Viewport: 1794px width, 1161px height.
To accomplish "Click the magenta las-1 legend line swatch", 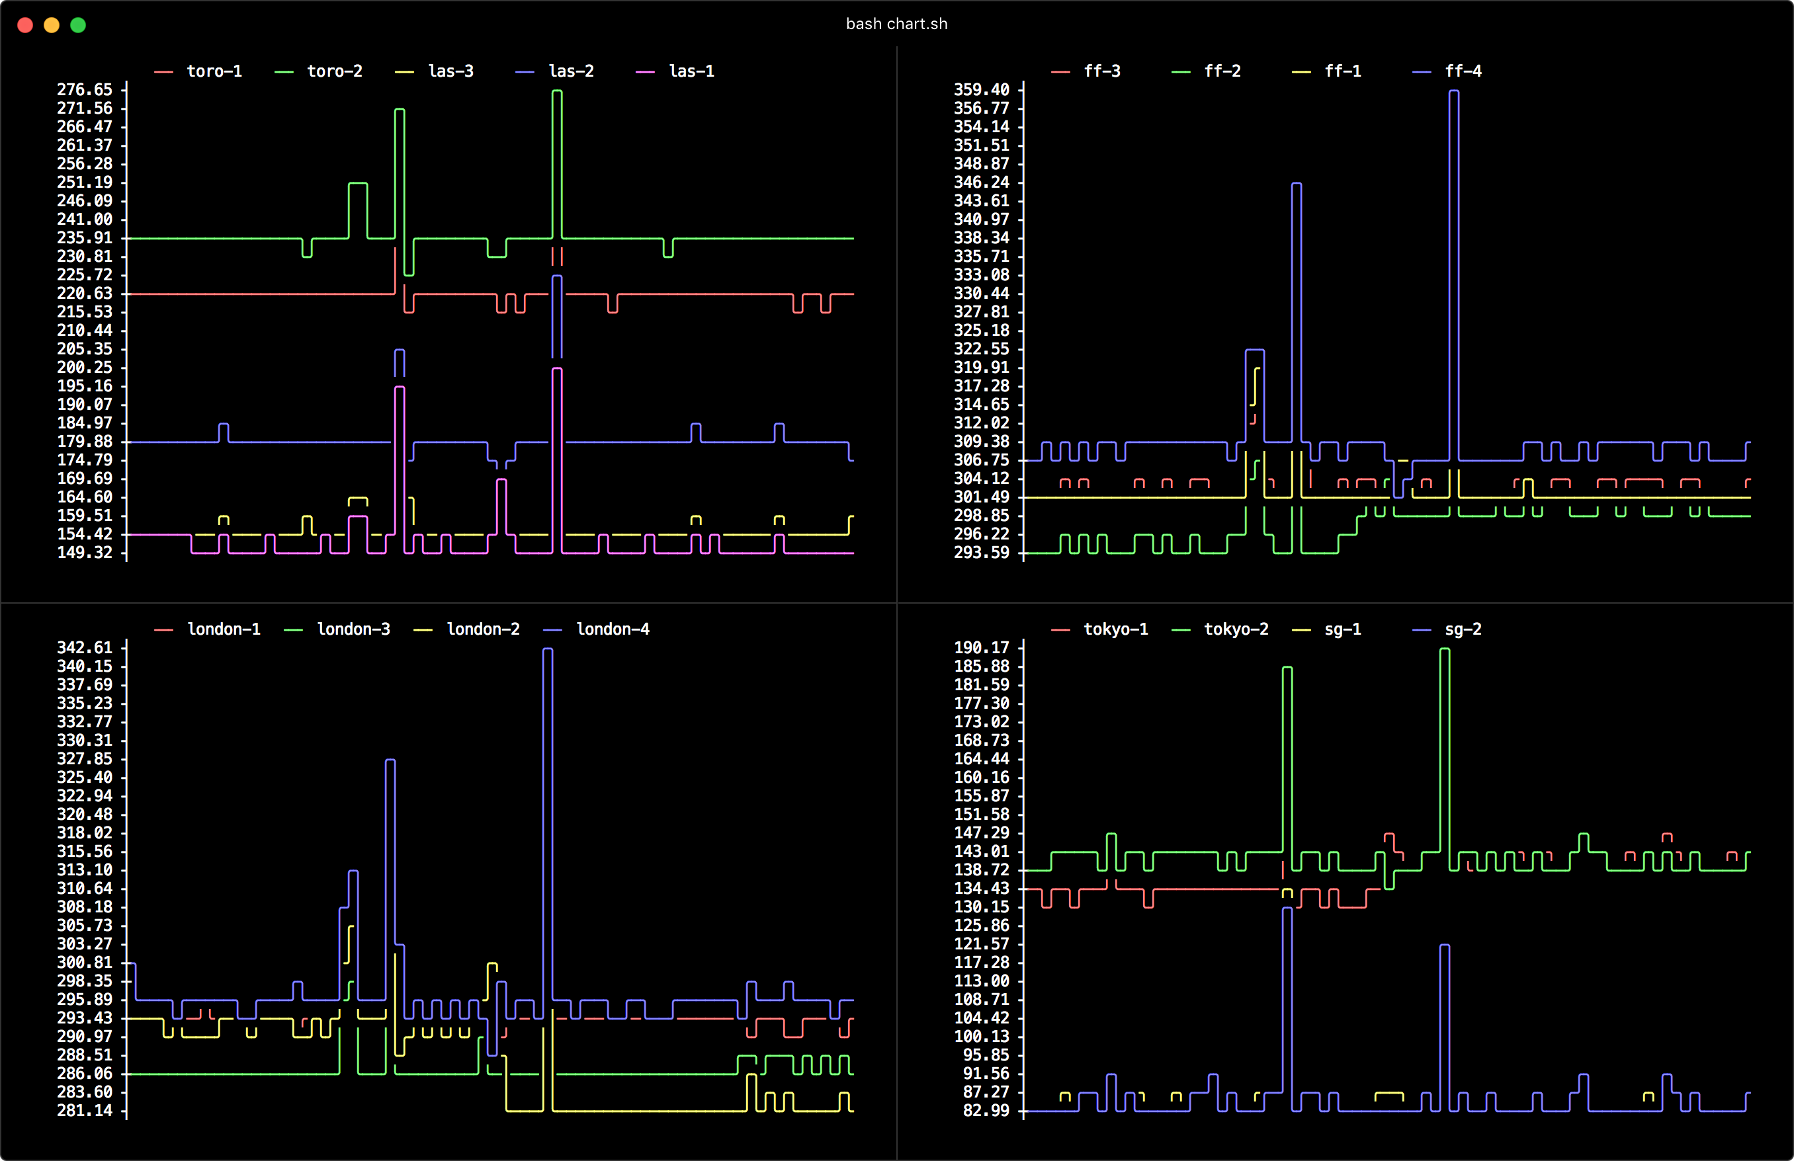I will (x=645, y=71).
